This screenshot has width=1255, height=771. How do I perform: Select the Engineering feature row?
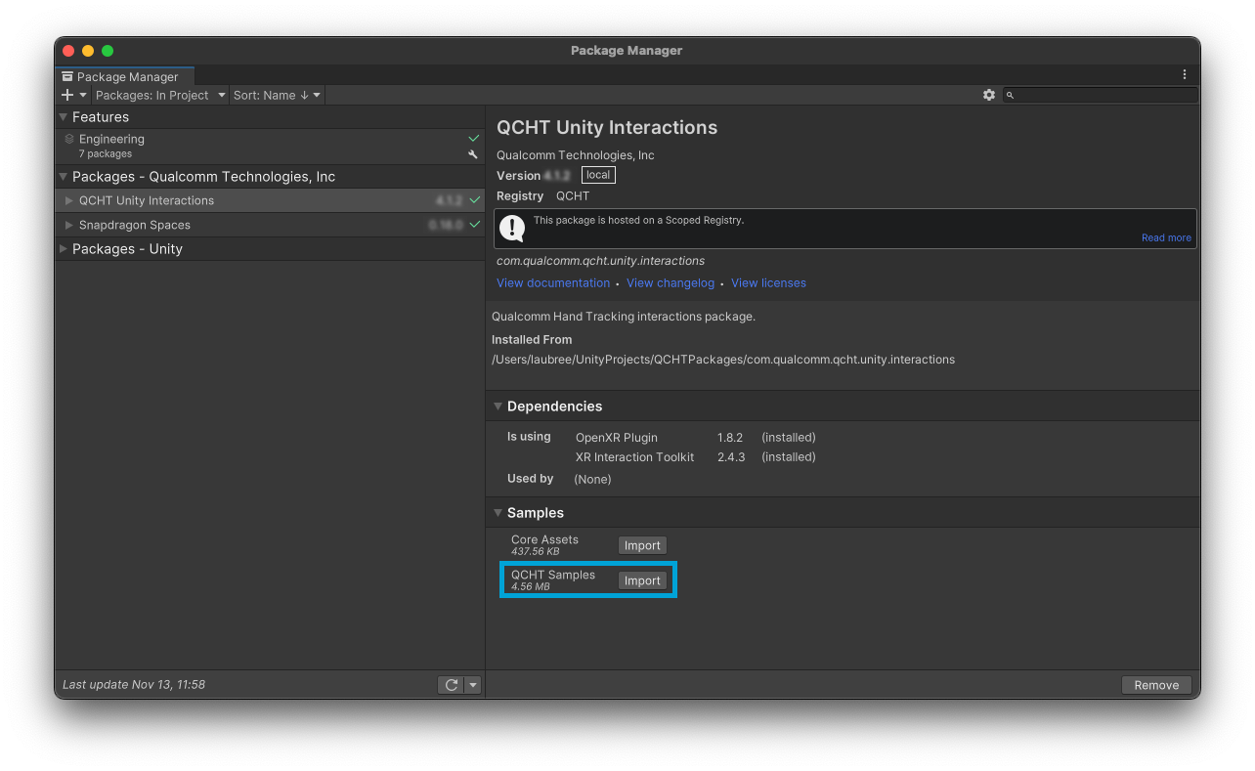tap(270, 146)
